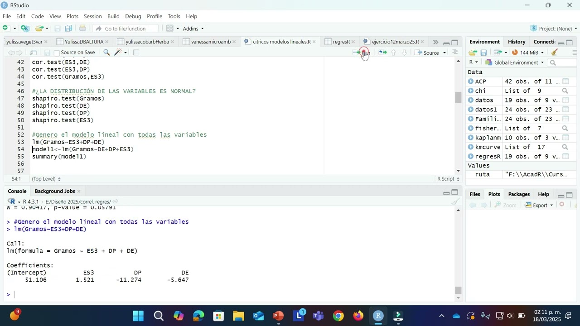Click the Source button
580x326 pixels.
click(x=427, y=53)
